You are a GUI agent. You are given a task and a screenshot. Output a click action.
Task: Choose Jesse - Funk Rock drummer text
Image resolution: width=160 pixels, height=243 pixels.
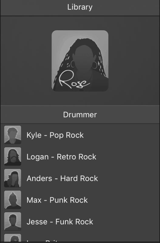(x=60, y=222)
